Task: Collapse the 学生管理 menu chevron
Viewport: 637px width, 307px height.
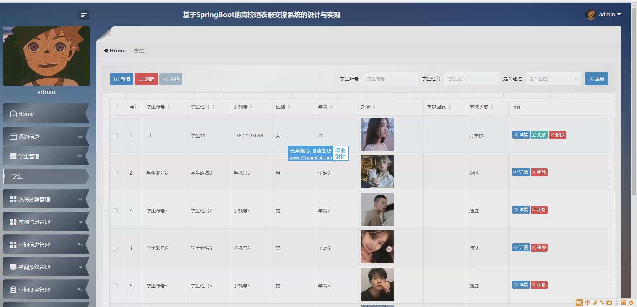Action: pyautogui.click(x=80, y=156)
